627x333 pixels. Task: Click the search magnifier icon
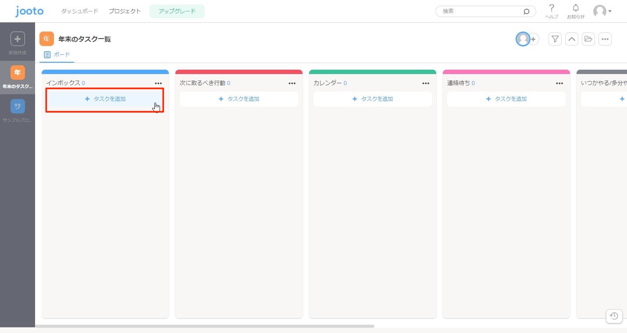tap(527, 11)
